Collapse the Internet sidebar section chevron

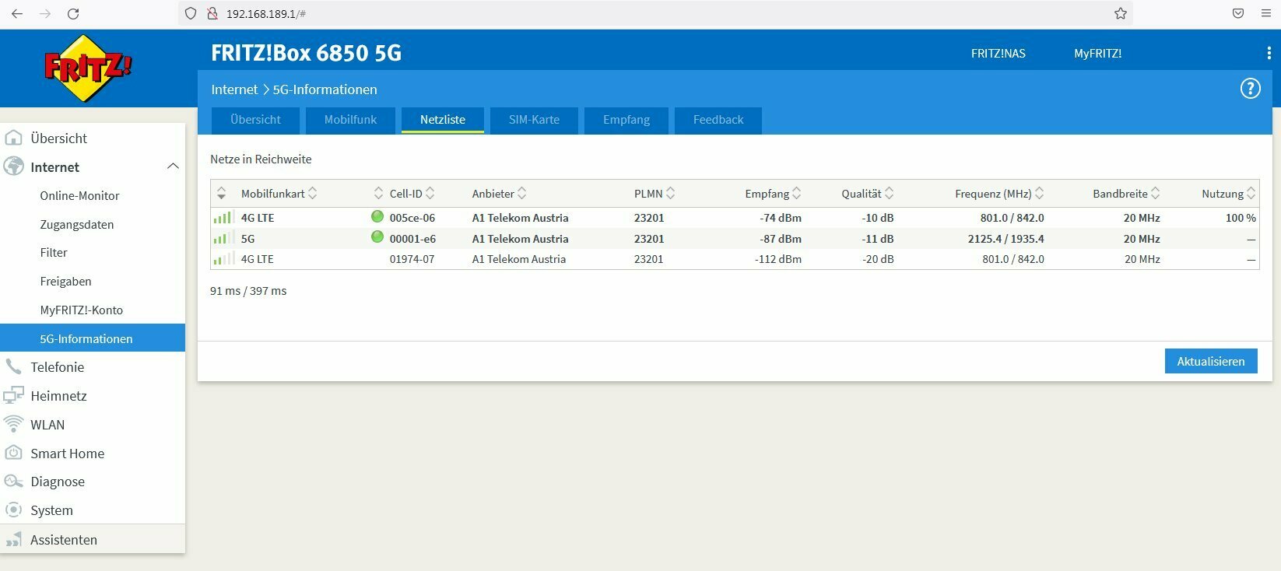(173, 166)
